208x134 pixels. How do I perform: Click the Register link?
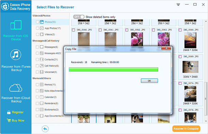click(18, 112)
